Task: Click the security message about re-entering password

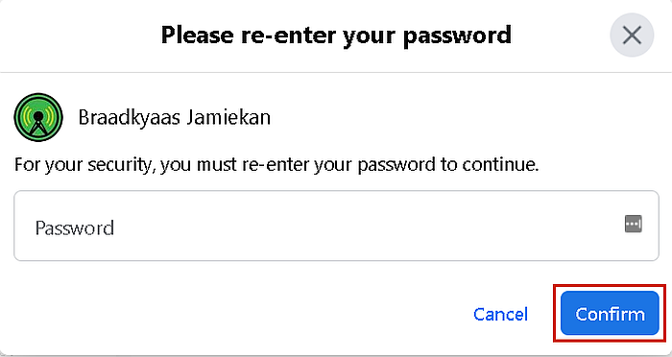Action: coord(276,164)
